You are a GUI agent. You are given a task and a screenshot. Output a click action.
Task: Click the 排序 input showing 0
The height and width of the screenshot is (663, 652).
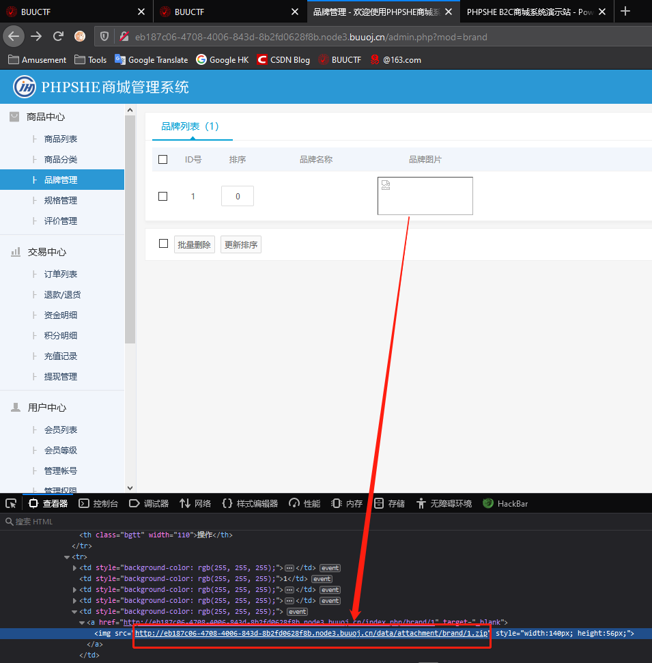pyautogui.click(x=237, y=196)
